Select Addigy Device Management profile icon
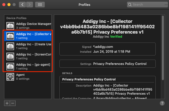169x111 pixels. tap(10, 26)
